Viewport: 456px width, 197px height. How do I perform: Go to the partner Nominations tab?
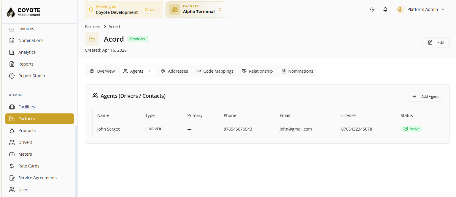tap(297, 71)
